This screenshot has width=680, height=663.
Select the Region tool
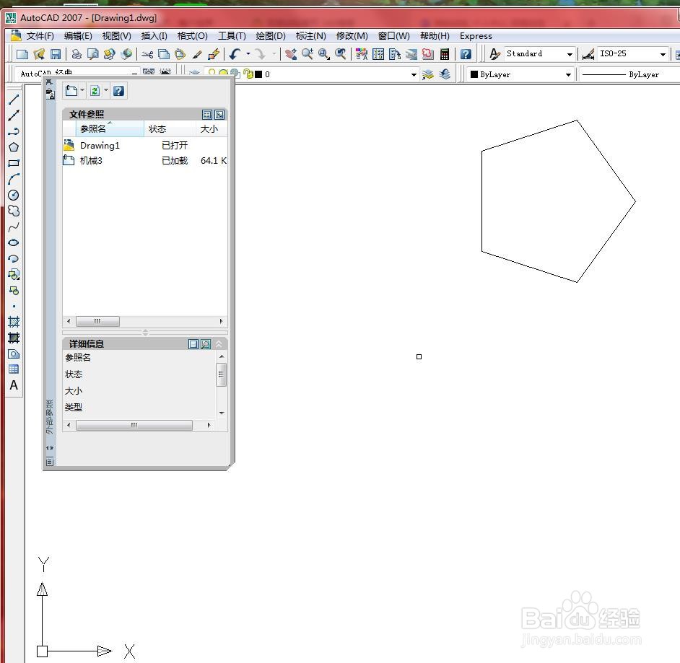click(14, 354)
